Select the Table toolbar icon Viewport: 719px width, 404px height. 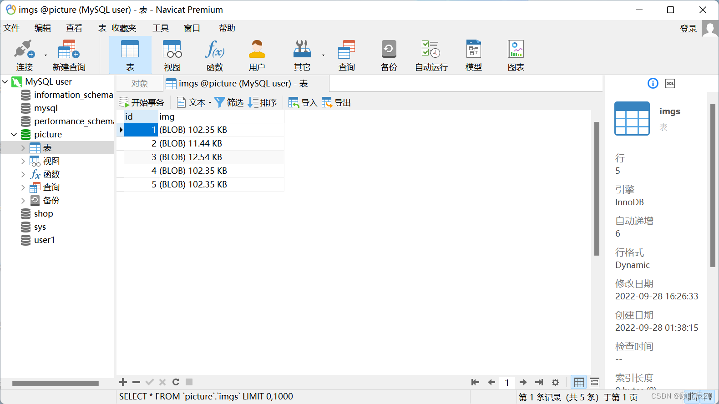[130, 56]
